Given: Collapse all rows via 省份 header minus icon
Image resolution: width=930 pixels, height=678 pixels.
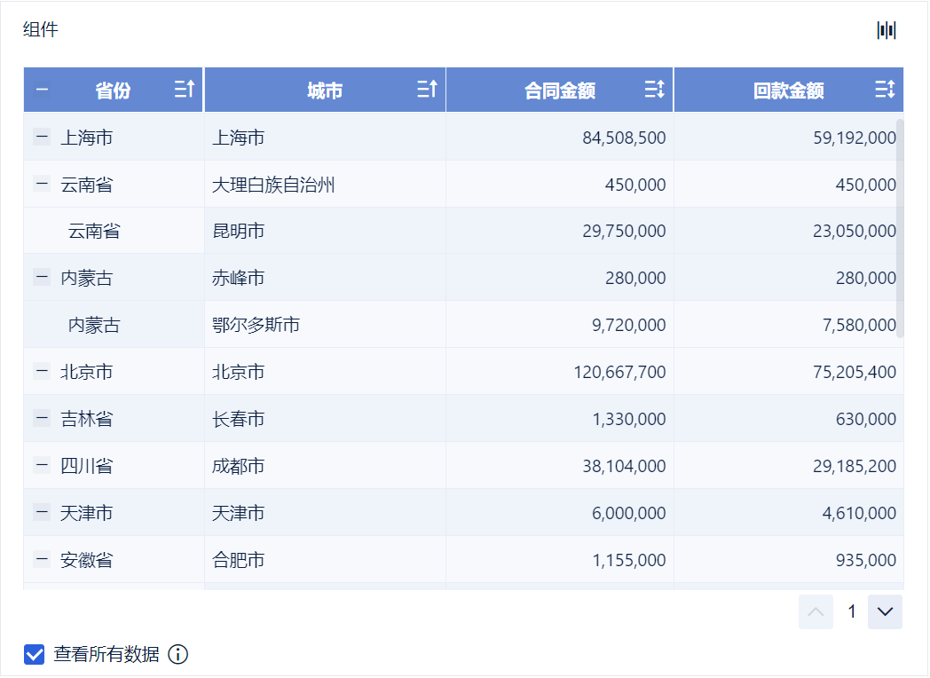Looking at the screenshot, I should coord(42,90).
